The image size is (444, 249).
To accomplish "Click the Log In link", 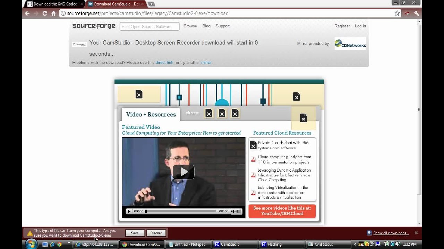I will [x=360, y=26].
